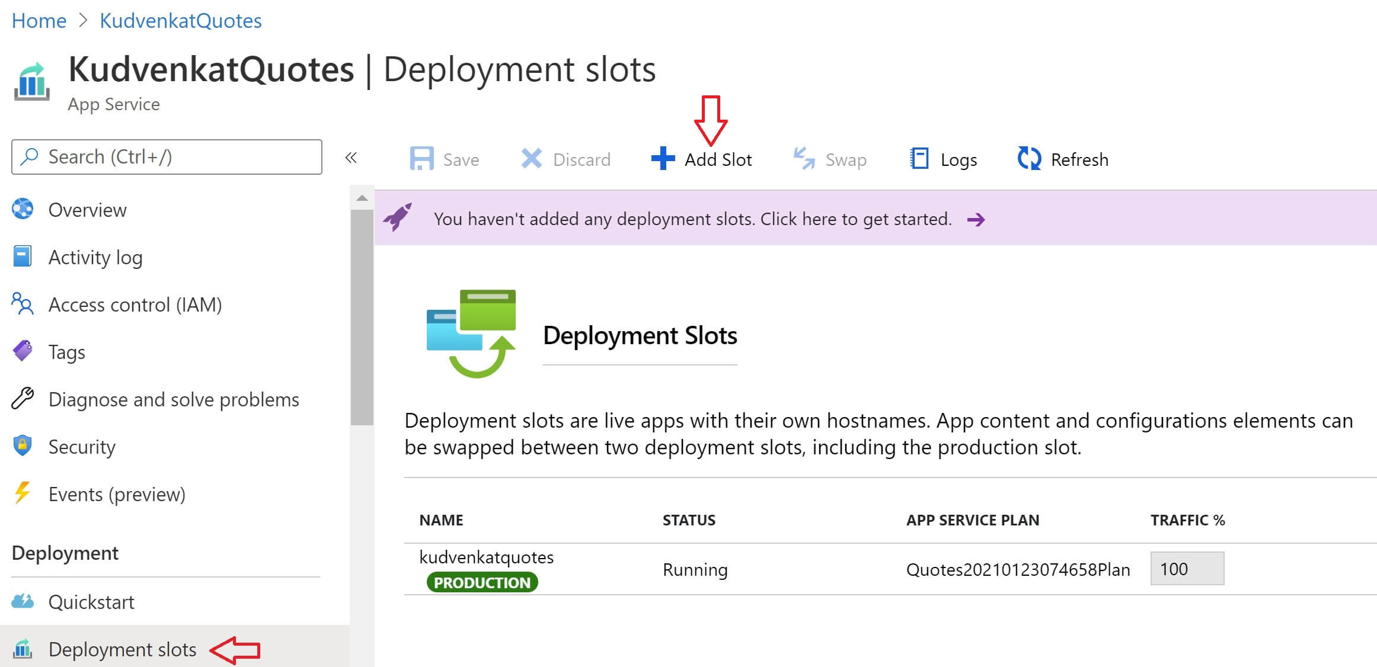Image resolution: width=1377 pixels, height=667 pixels.
Task: Click the purple arrow in the banner
Action: (976, 220)
